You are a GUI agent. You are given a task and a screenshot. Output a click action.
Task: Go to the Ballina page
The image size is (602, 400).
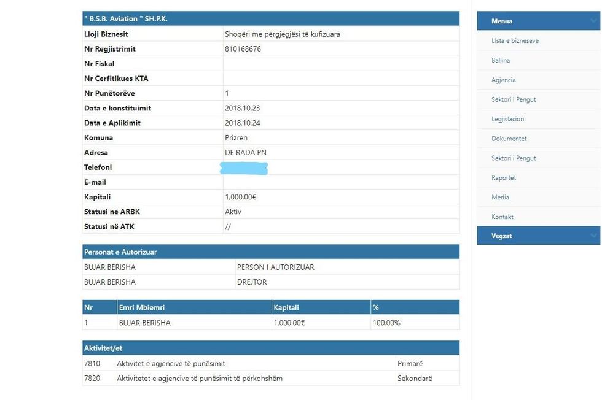[x=501, y=61]
